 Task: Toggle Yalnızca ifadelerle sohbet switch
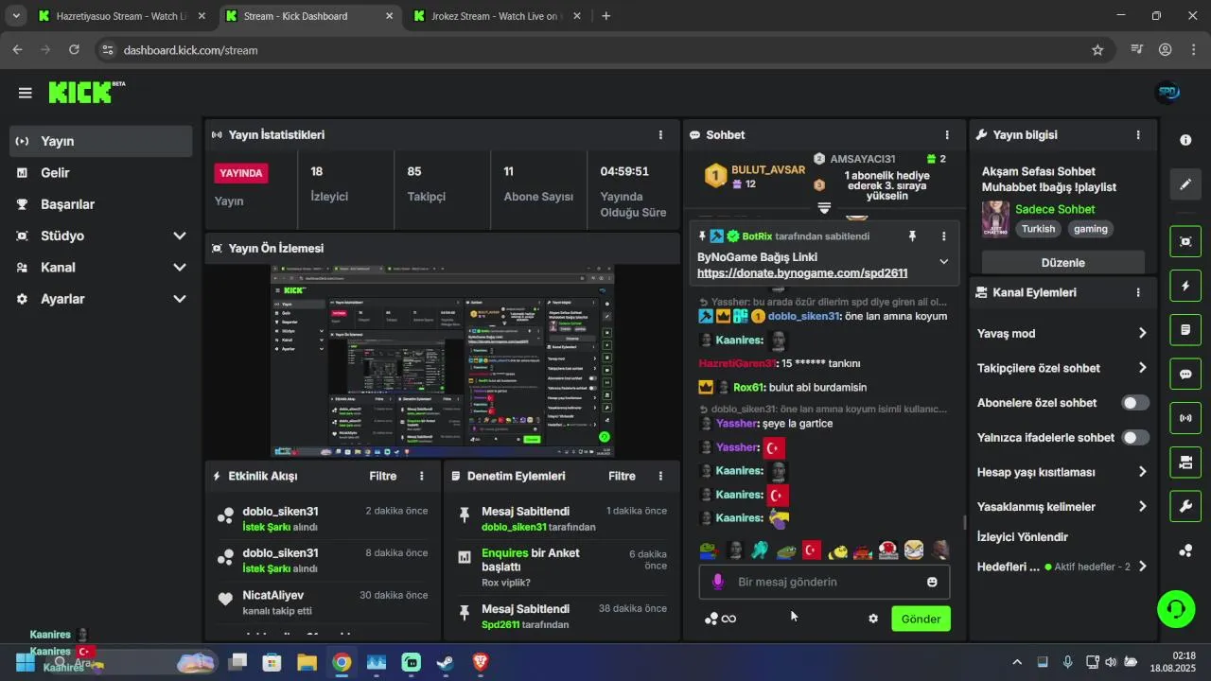[1135, 438]
